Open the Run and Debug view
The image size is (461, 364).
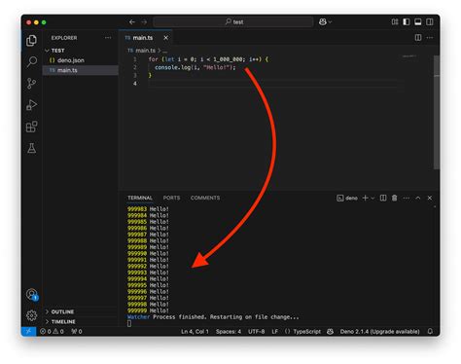[x=31, y=105]
